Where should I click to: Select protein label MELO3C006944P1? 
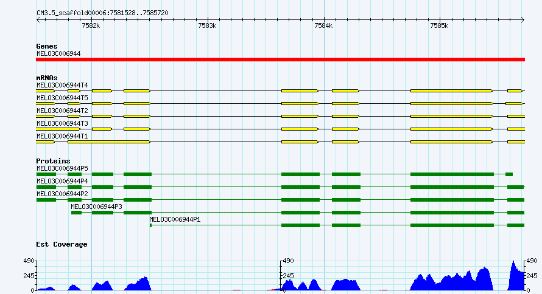tap(175, 219)
